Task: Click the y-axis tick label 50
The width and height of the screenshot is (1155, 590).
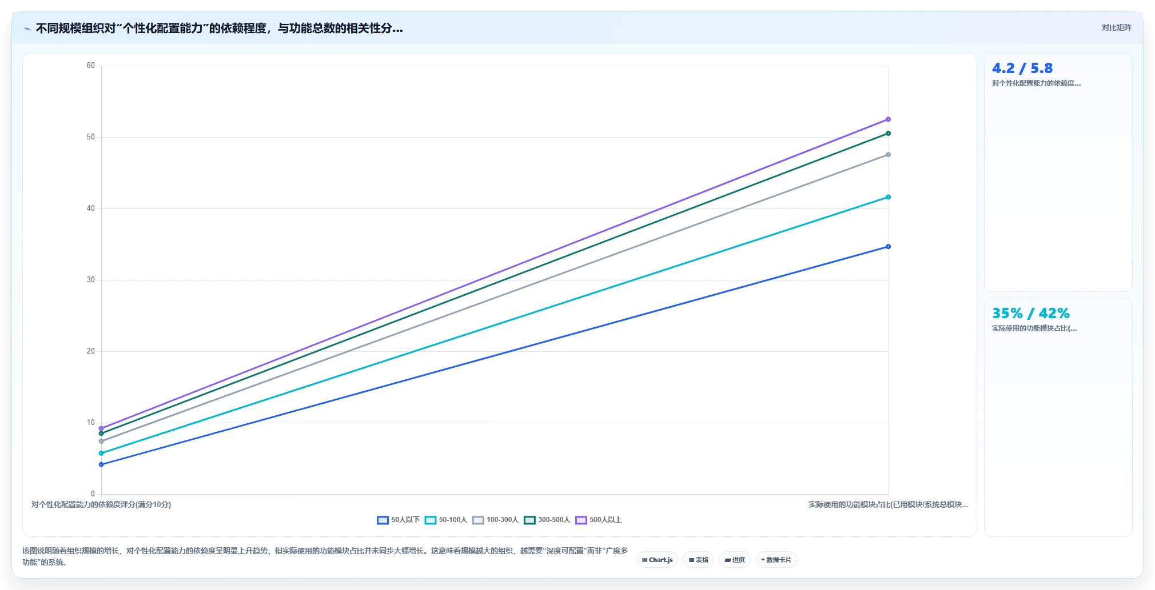Action: coord(90,137)
